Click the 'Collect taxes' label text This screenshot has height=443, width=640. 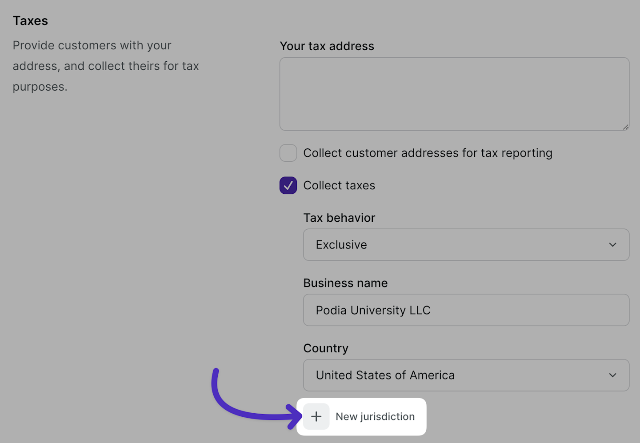[x=339, y=185]
